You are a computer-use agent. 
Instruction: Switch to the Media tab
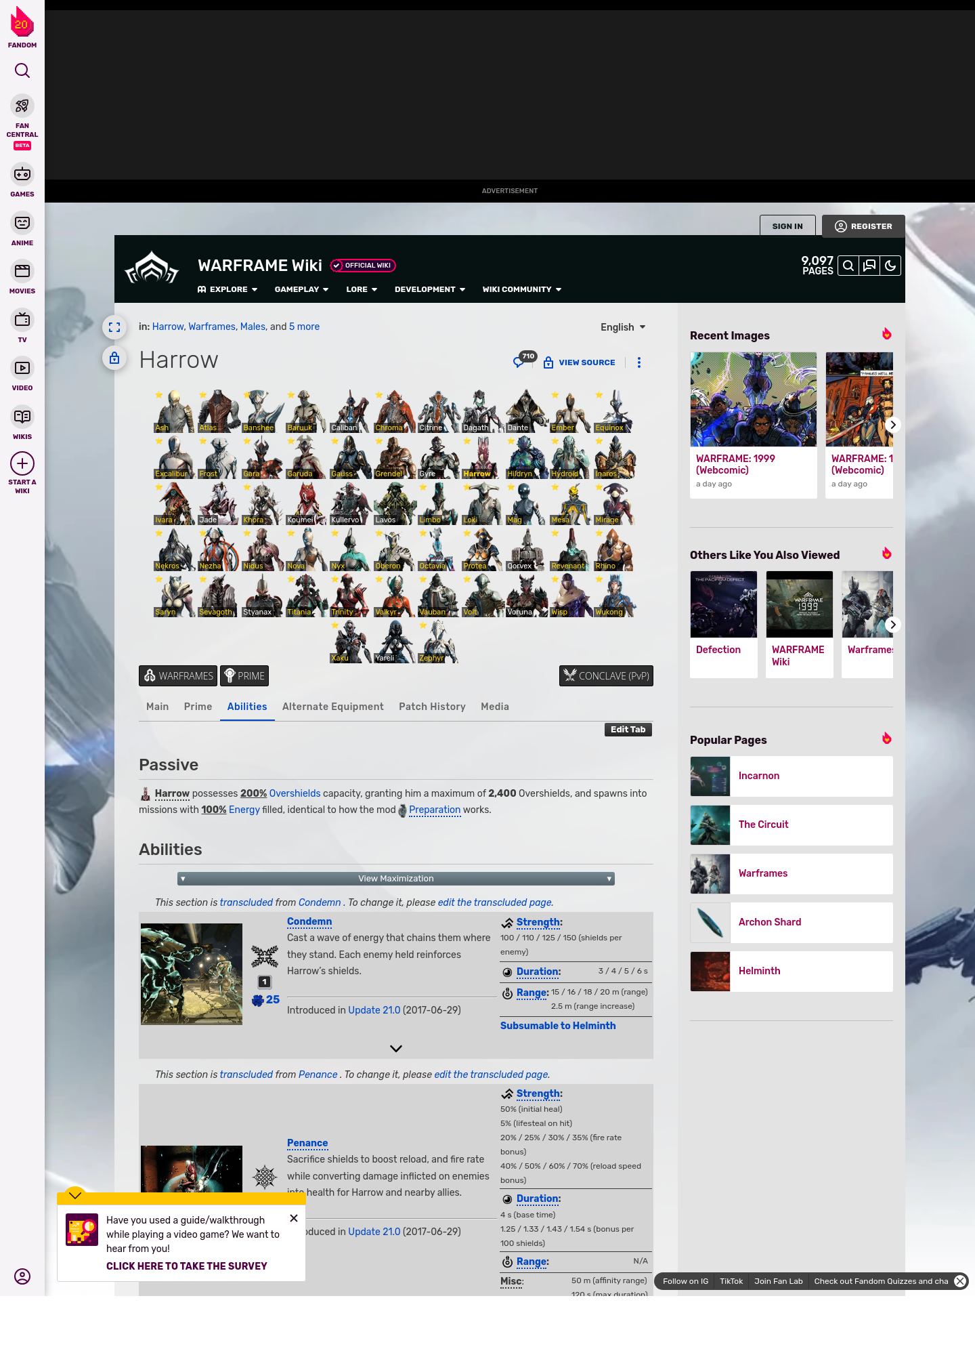(x=494, y=707)
